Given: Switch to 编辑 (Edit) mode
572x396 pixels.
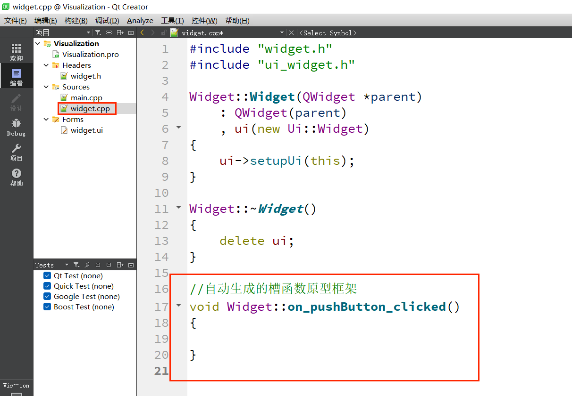Looking at the screenshot, I should 17,77.
